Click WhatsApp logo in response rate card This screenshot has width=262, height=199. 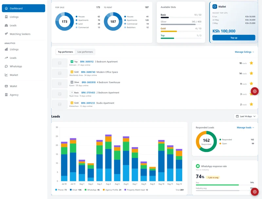pos(198,166)
